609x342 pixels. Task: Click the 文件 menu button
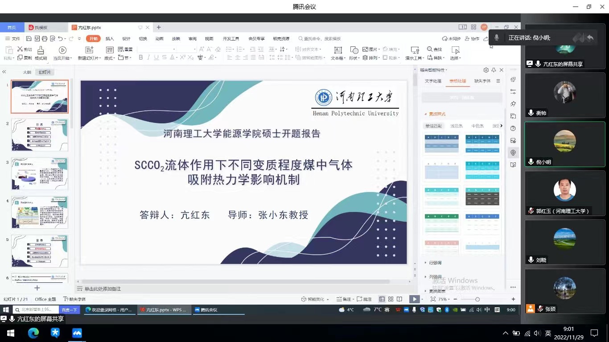13,39
